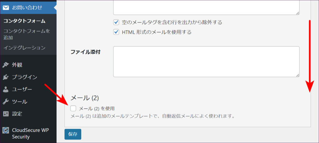Click the user icon for ユーザー
The width and height of the screenshot is (319, 143).
click(6, 90)
